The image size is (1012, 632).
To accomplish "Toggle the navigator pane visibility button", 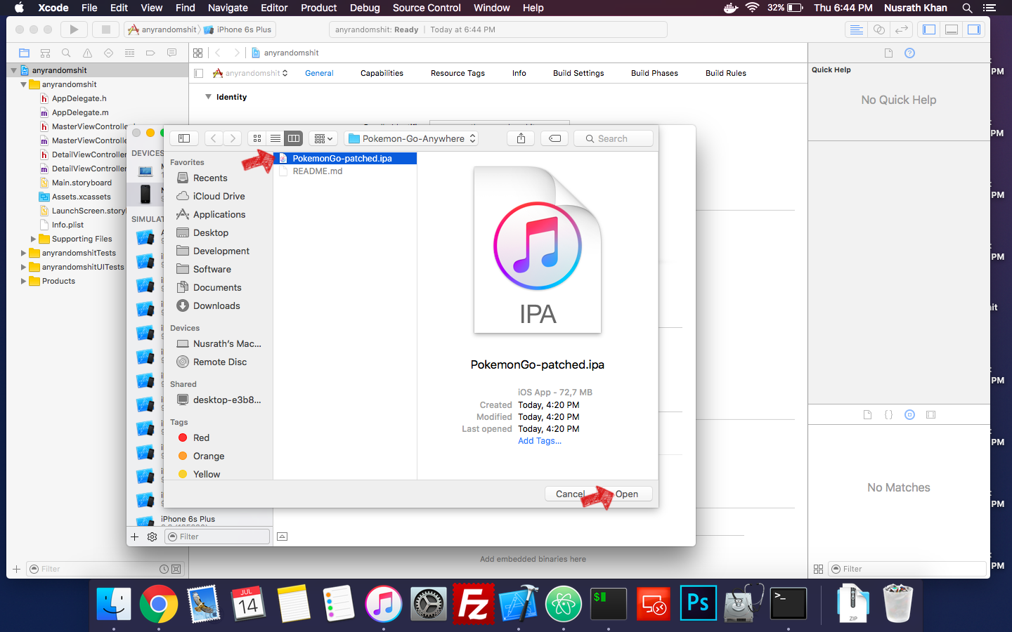I will tap(929, 29).
